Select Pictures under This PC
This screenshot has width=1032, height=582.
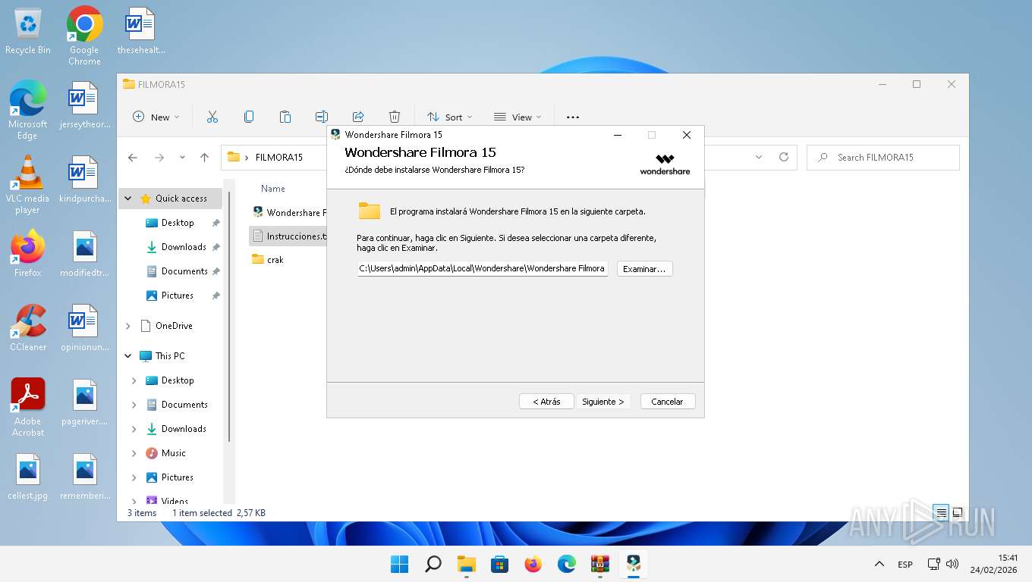178,477
